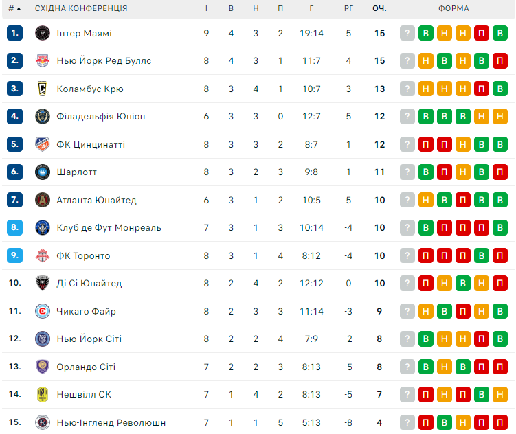Open the Чикаго Файр team link
The width and height of the screenshot is (516, 434).
click(x=86, y=311)
